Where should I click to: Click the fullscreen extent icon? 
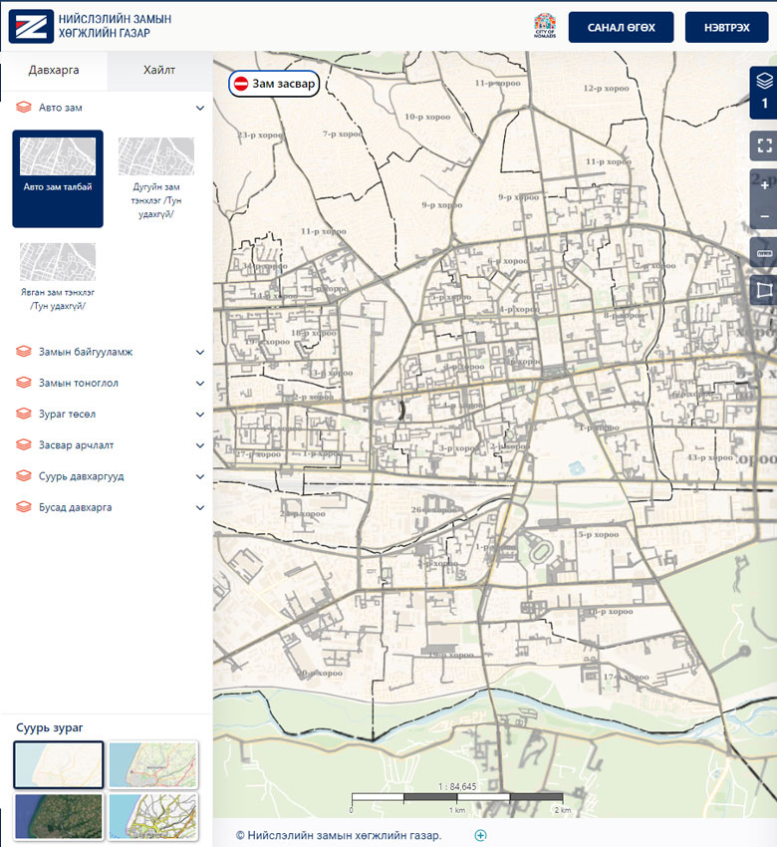point(764,145)
